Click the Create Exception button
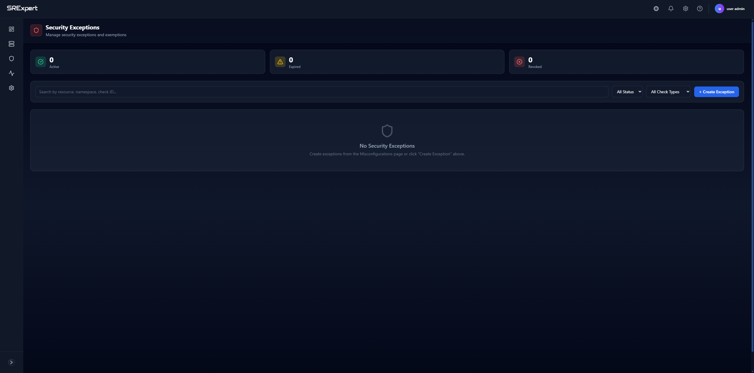The width and height of the screenshot is (754, 373). click(x=716, y=92)
